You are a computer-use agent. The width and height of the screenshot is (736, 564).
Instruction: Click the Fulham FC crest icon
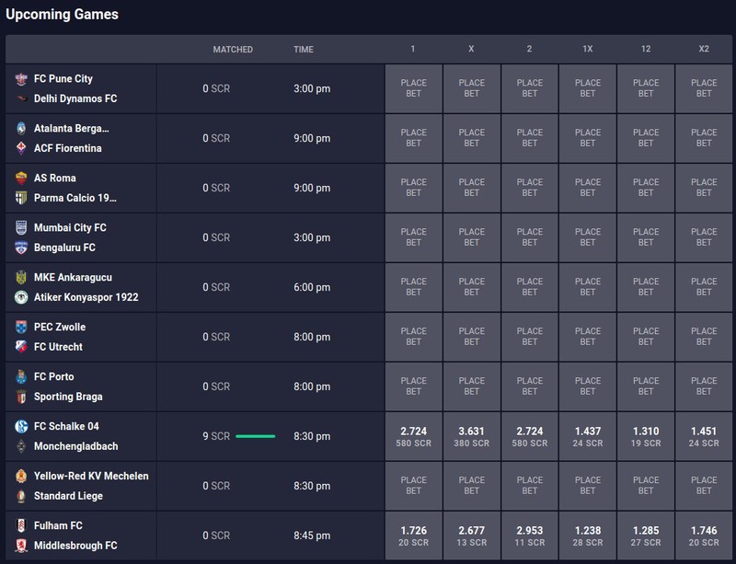point(21,526)
